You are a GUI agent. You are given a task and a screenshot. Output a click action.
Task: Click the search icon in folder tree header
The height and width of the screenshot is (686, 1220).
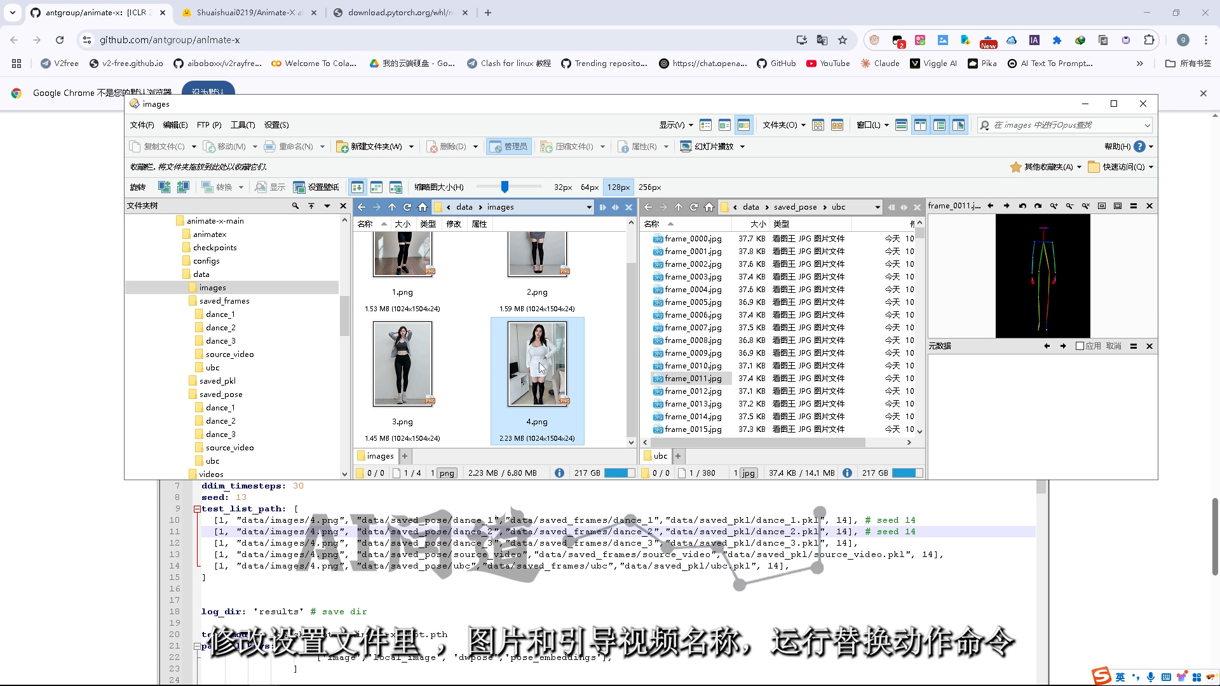[x=295, y=206]
